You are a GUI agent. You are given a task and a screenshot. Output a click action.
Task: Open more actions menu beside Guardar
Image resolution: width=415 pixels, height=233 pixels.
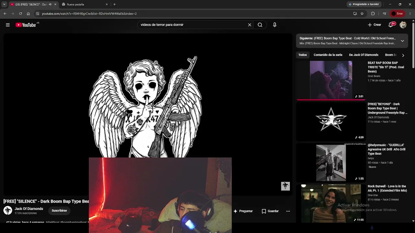pos(288,211)
